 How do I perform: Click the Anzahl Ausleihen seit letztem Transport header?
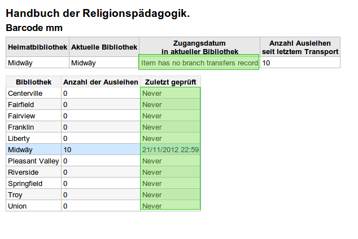300,47
